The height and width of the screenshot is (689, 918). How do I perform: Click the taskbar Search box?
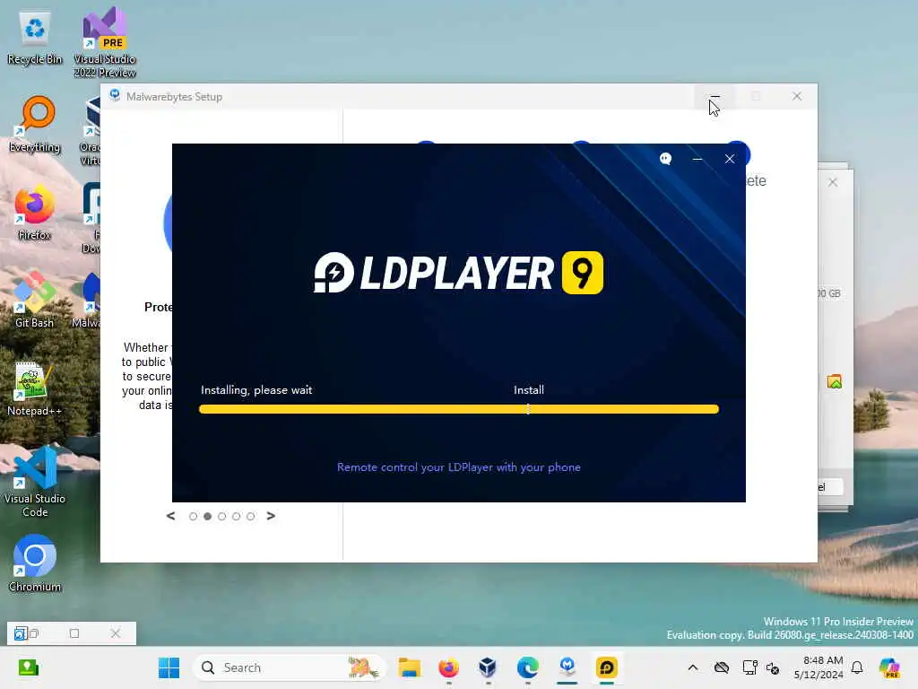point(290,667)
